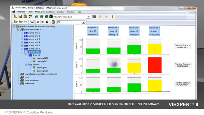The height and width of the screenshot is (115, 204).
Task: Open the Options menu
Action: click(x=61, y=12)
